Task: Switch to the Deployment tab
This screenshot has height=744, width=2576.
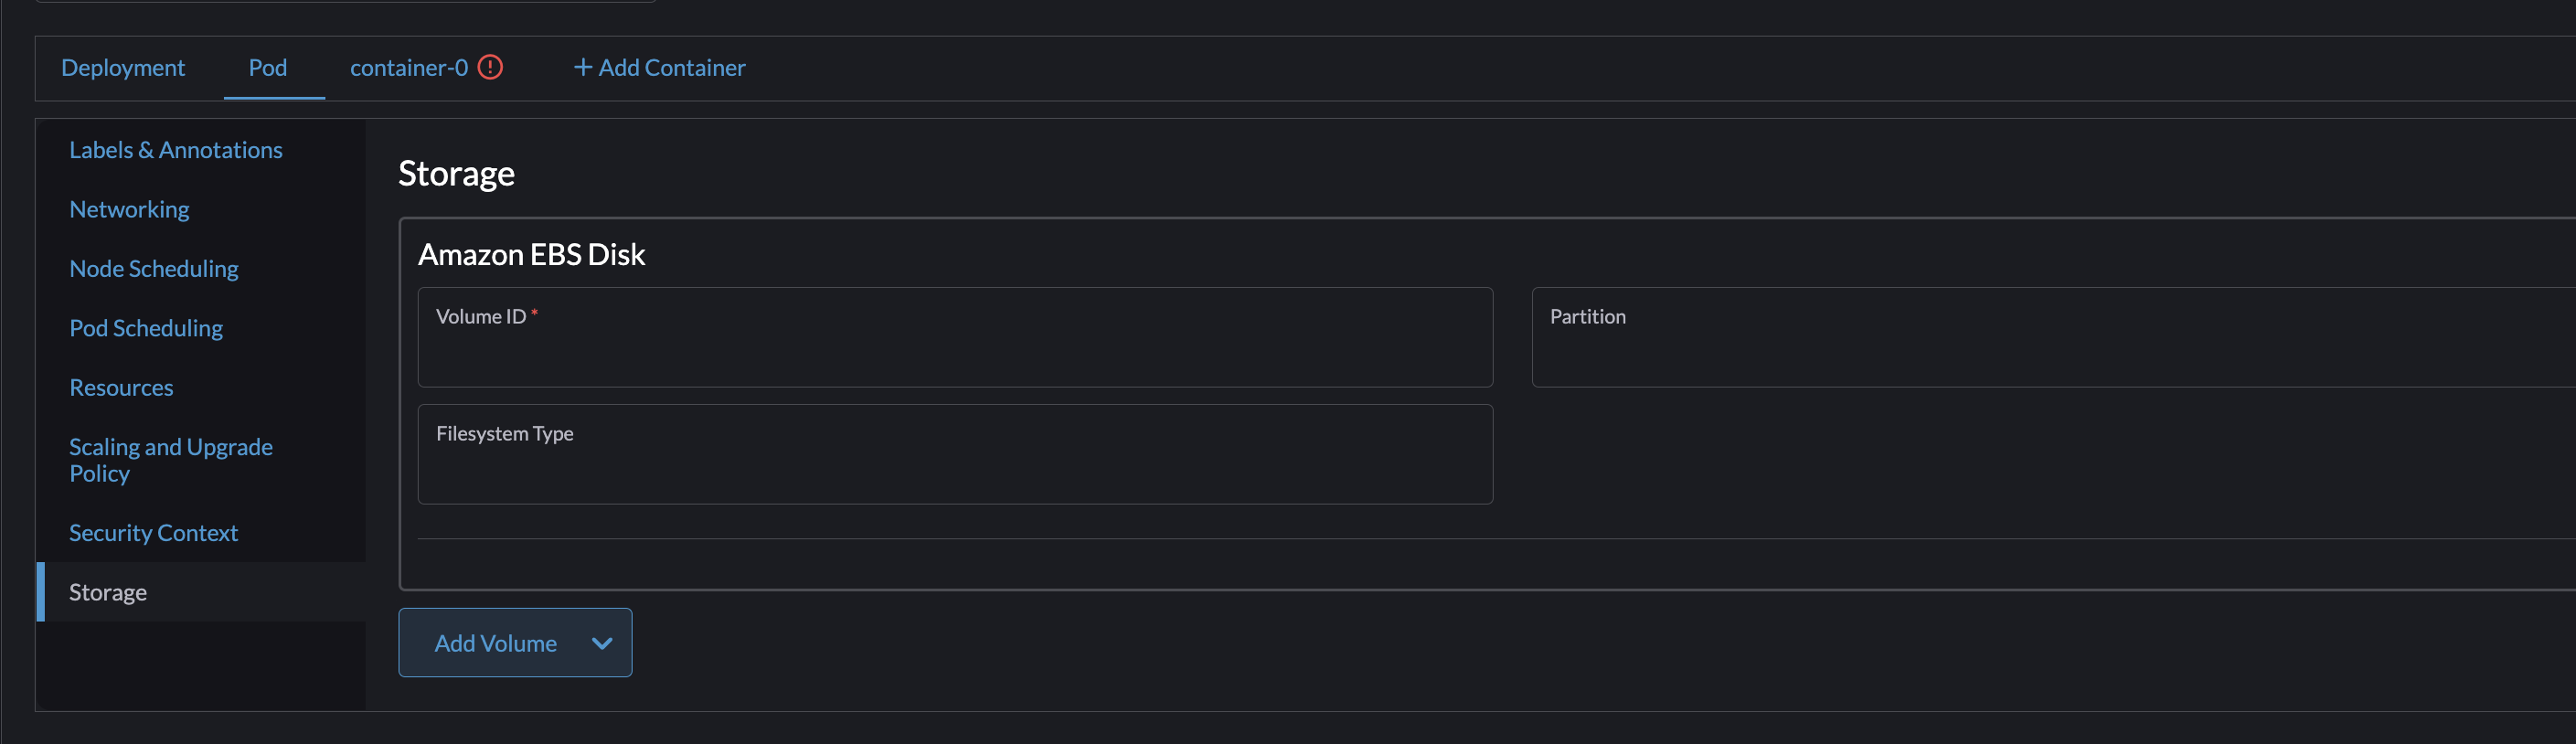Action: [x=123, y=67]
